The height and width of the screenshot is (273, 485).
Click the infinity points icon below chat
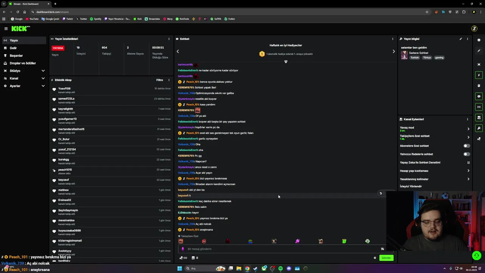(x=183, y=258)
